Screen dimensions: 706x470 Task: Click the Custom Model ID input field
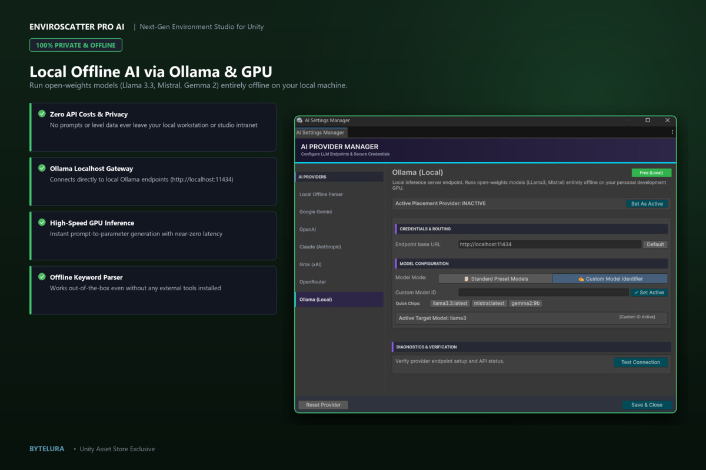544,293
